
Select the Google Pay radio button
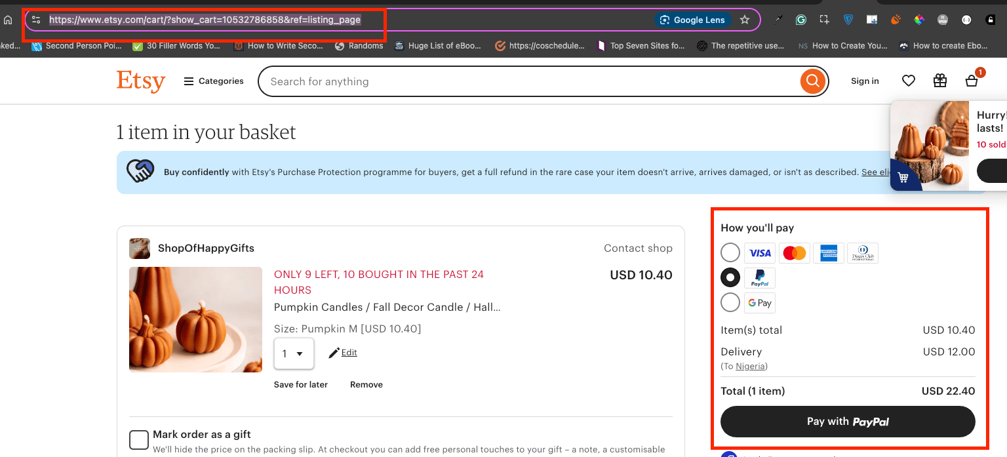[x=730, y=302]
